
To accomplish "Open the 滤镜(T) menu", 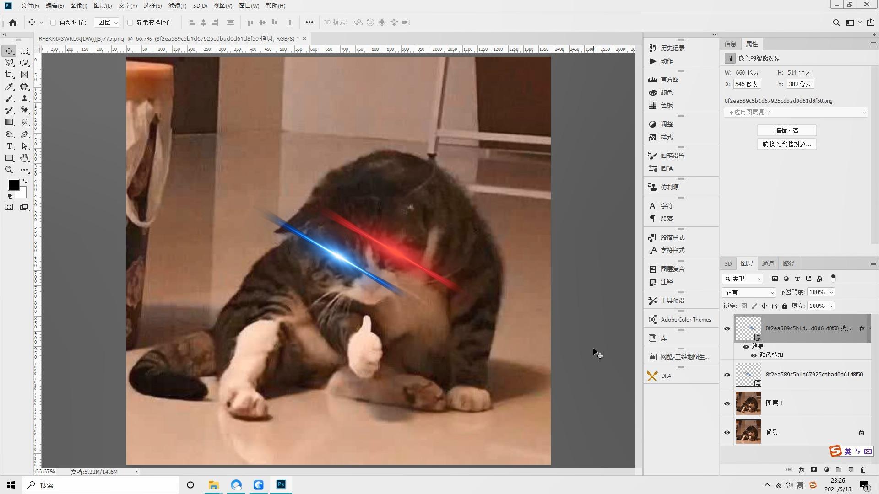I will (x=177, y=5).
